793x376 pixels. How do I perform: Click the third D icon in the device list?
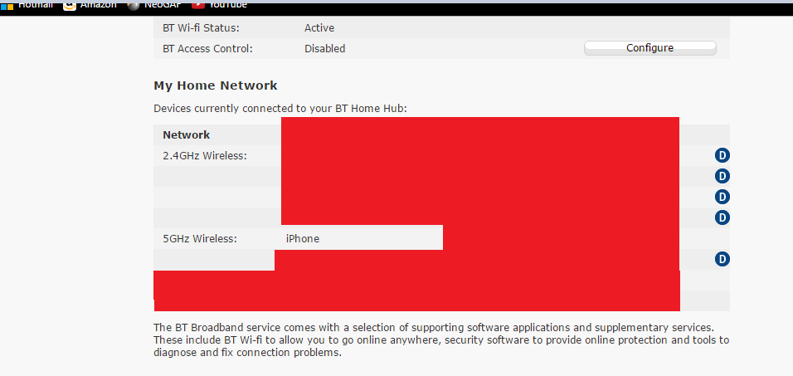coord(722,197)
